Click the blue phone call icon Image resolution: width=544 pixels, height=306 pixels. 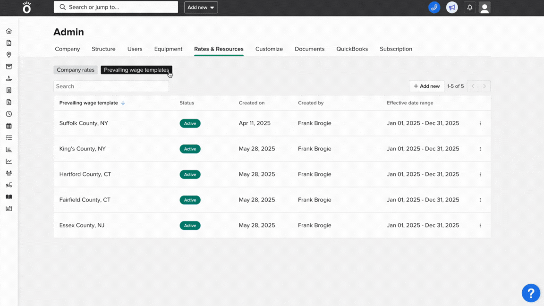[434, 8]
